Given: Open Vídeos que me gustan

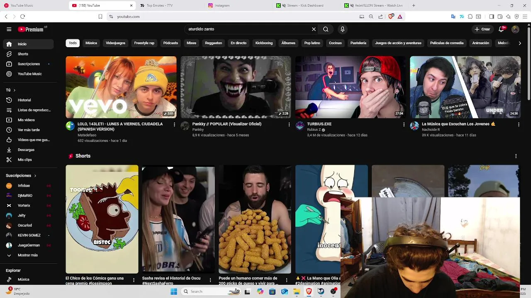Looking at the screenshot, I should tap(28, 140).
